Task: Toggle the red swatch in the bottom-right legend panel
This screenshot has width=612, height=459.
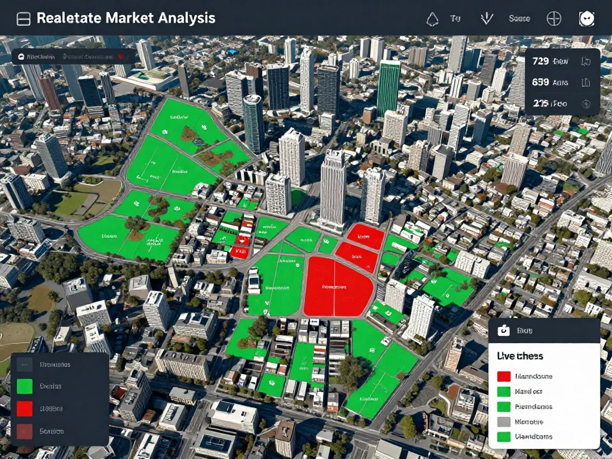Action: (504, 377)
